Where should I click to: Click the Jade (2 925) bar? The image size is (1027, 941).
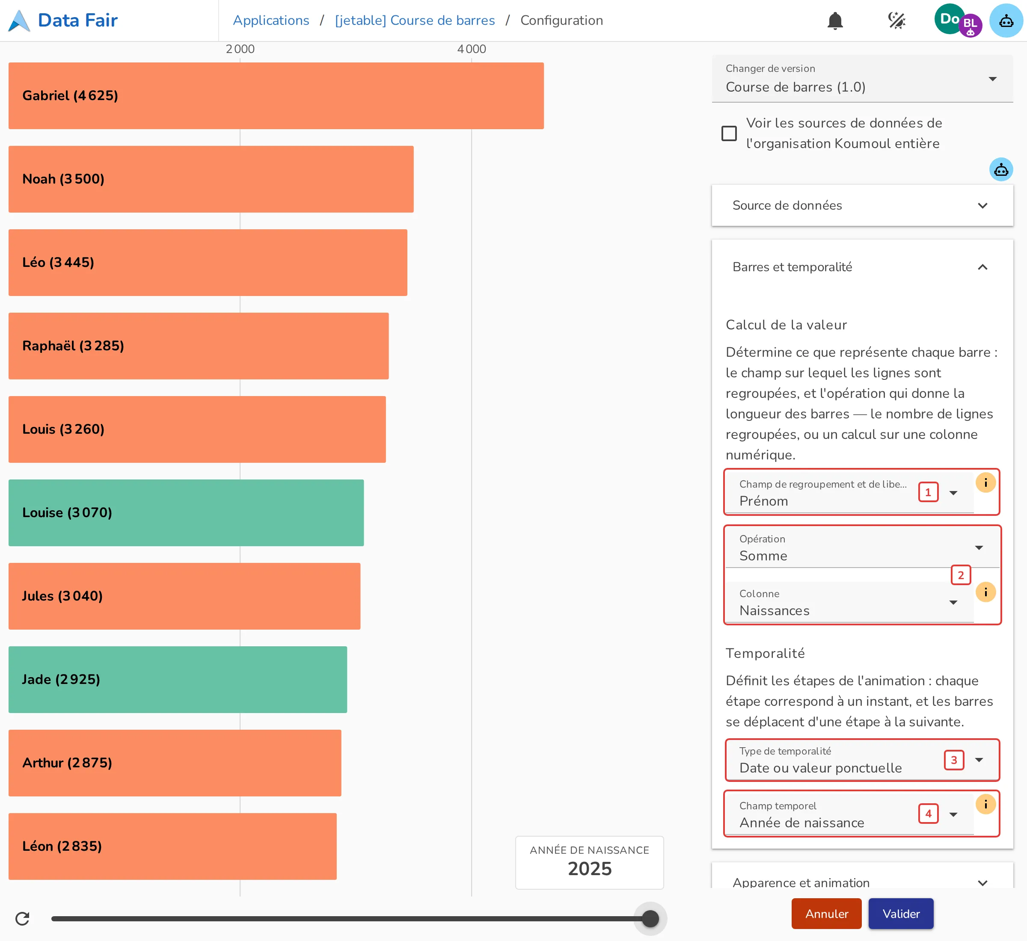click(x=178, y=679)
